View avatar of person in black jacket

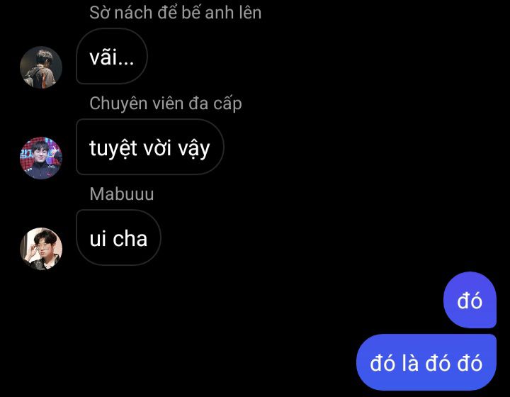[x=41, y=158]
